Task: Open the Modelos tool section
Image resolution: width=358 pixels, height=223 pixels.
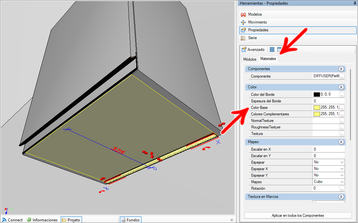Action: [x=255, y=14]
